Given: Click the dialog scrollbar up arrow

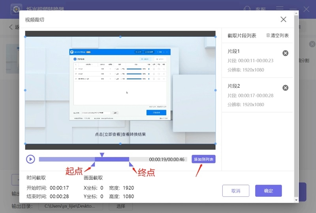Looking at the screenshot, I should click(x=296, y=13).
